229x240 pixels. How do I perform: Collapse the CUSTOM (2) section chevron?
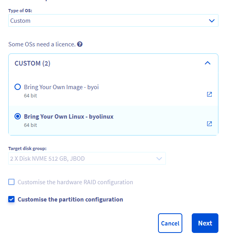click(207, 63)
